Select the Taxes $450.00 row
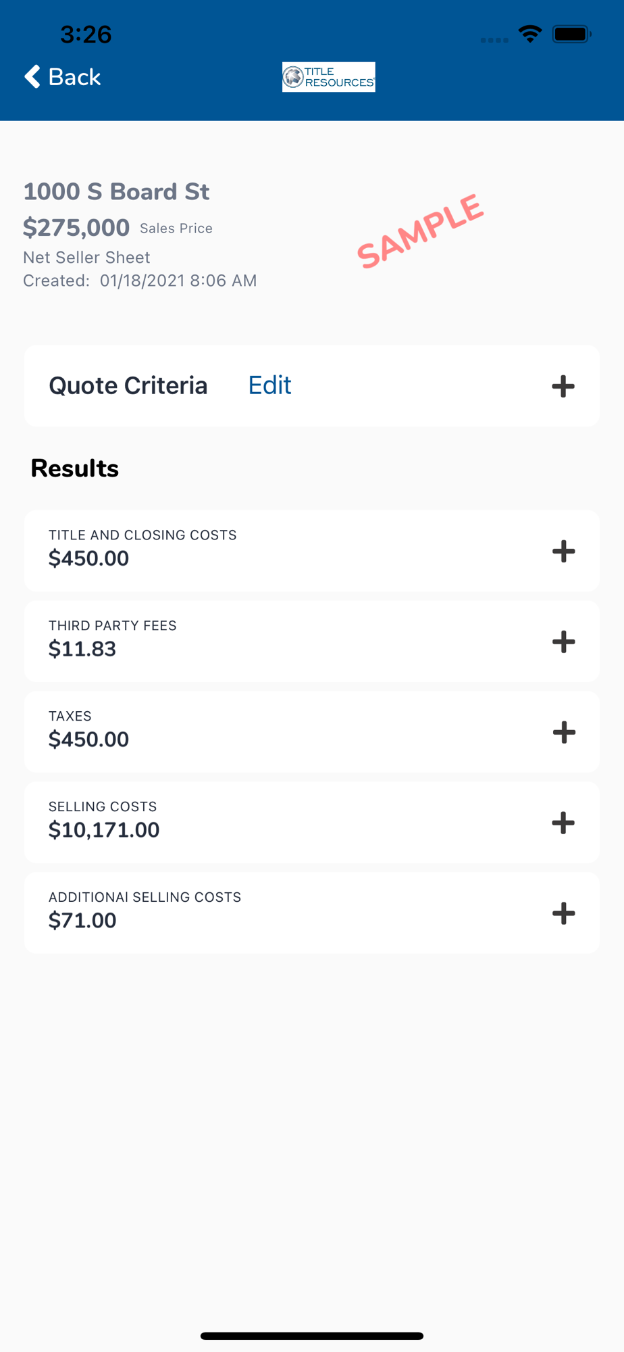This screenshot has height=1352, width=624. click(312, 732)
